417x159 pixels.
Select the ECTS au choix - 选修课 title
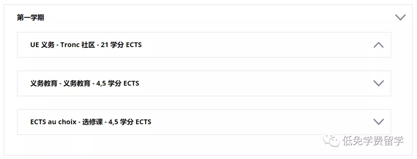tap(91, 122)
